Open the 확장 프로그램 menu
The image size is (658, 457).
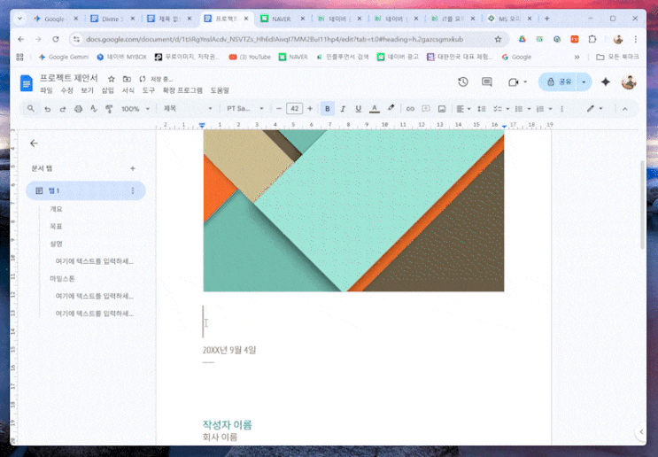(182, 90)
